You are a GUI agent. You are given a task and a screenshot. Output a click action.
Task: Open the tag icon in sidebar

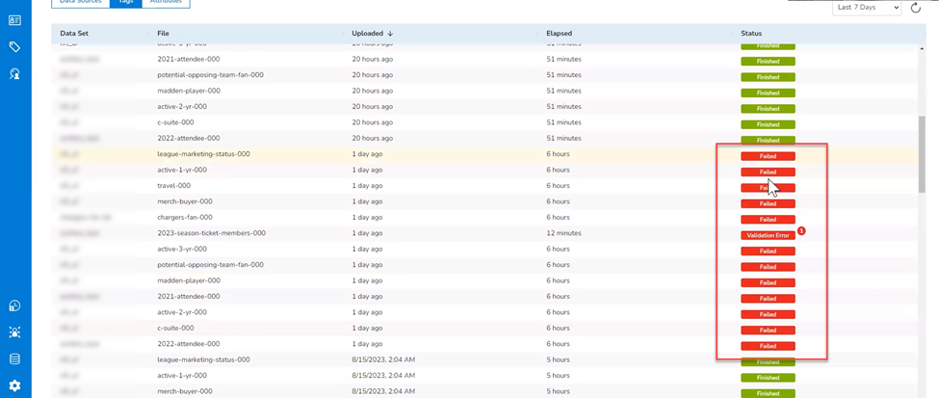point(15,47)
